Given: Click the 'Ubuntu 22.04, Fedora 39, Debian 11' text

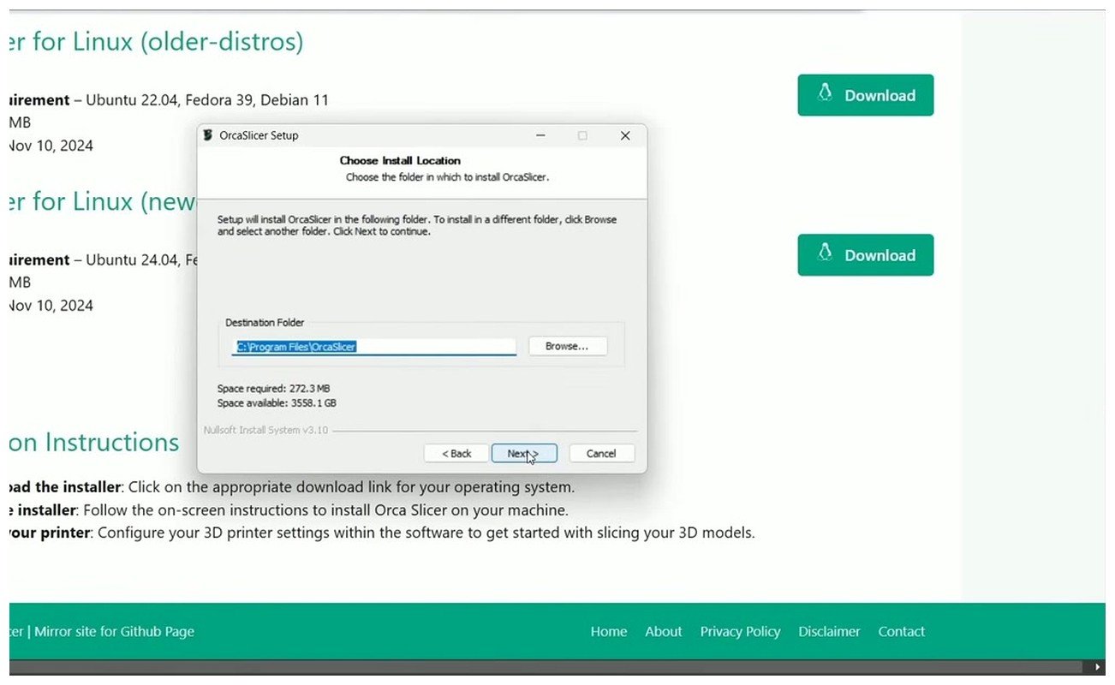Looking at the screenshot, I should 207,99.
